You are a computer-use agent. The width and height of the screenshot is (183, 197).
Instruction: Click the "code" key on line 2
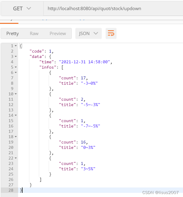pos(37,51)
